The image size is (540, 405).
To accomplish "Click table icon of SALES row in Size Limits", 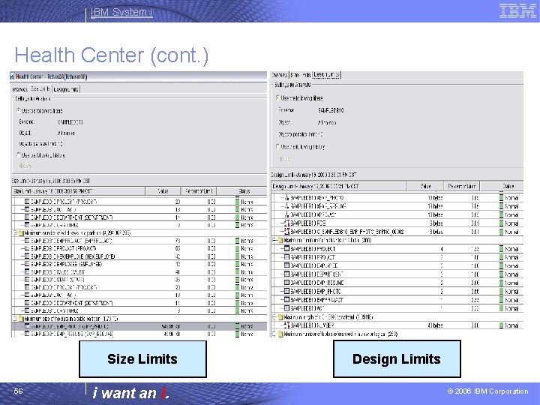I will click(x=27, y=271).
